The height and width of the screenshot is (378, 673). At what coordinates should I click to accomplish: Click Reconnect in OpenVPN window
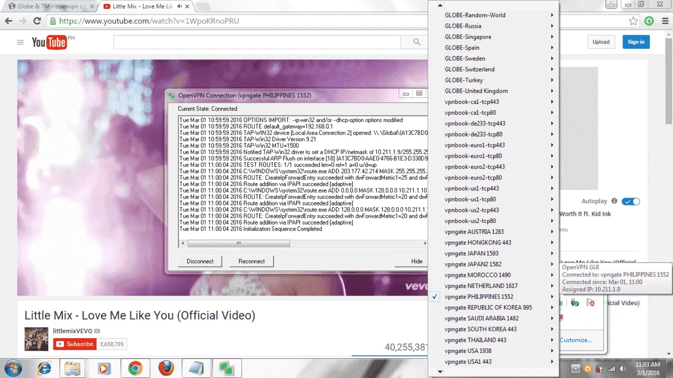(251, 262)
